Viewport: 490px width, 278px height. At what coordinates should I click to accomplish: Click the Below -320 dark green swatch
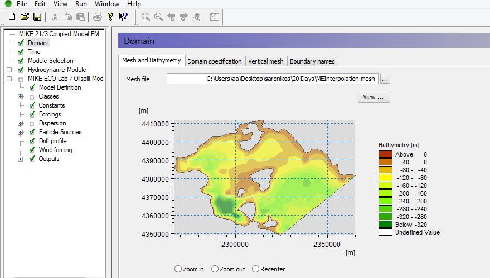385,225
